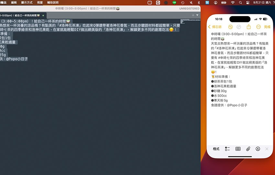The image size is (275, 175).
Task: Click the ●綠茶茶包1包 line in the iPhone note
Action: pos(222,82)
